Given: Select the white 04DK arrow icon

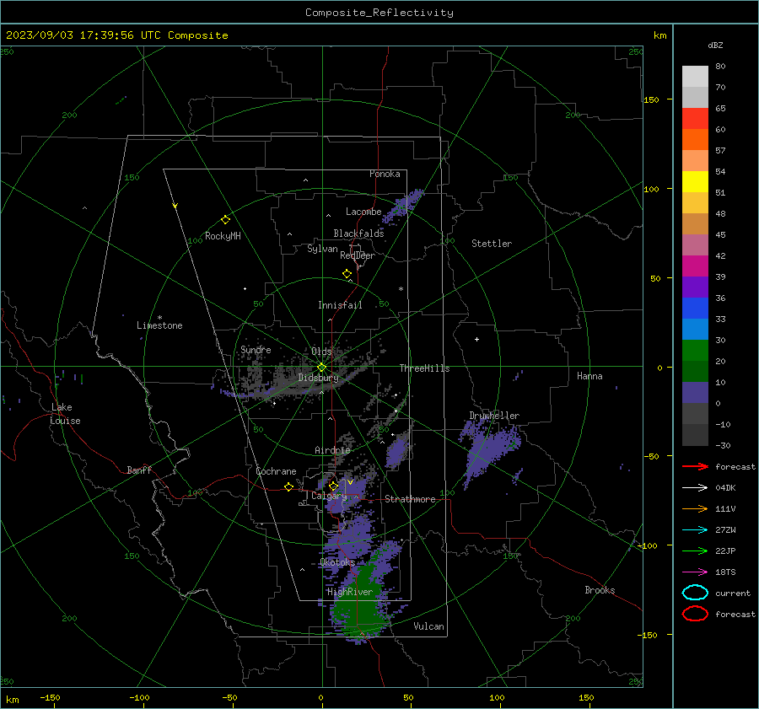Looking at the screenshot, I should pyautogui.click(x=695, y=487).
